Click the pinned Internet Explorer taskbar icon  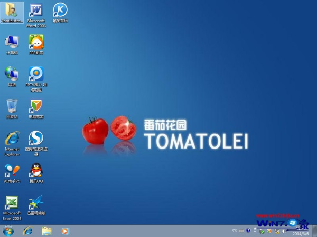coord(27,231)
